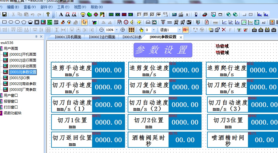Image resolution: width=278 pixels, height=153 pixels.
Task: Click the 追剪手动速度 value field
Action: tap(108, 70)
